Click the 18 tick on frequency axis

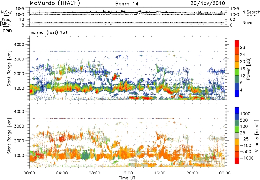tap(22, 19)
